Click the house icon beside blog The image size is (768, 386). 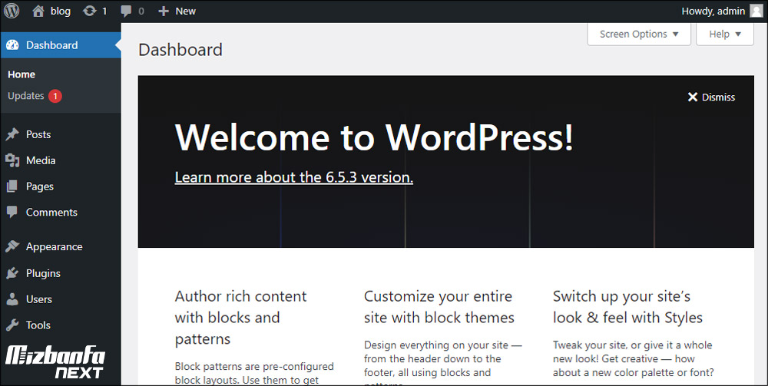point(38,11)
